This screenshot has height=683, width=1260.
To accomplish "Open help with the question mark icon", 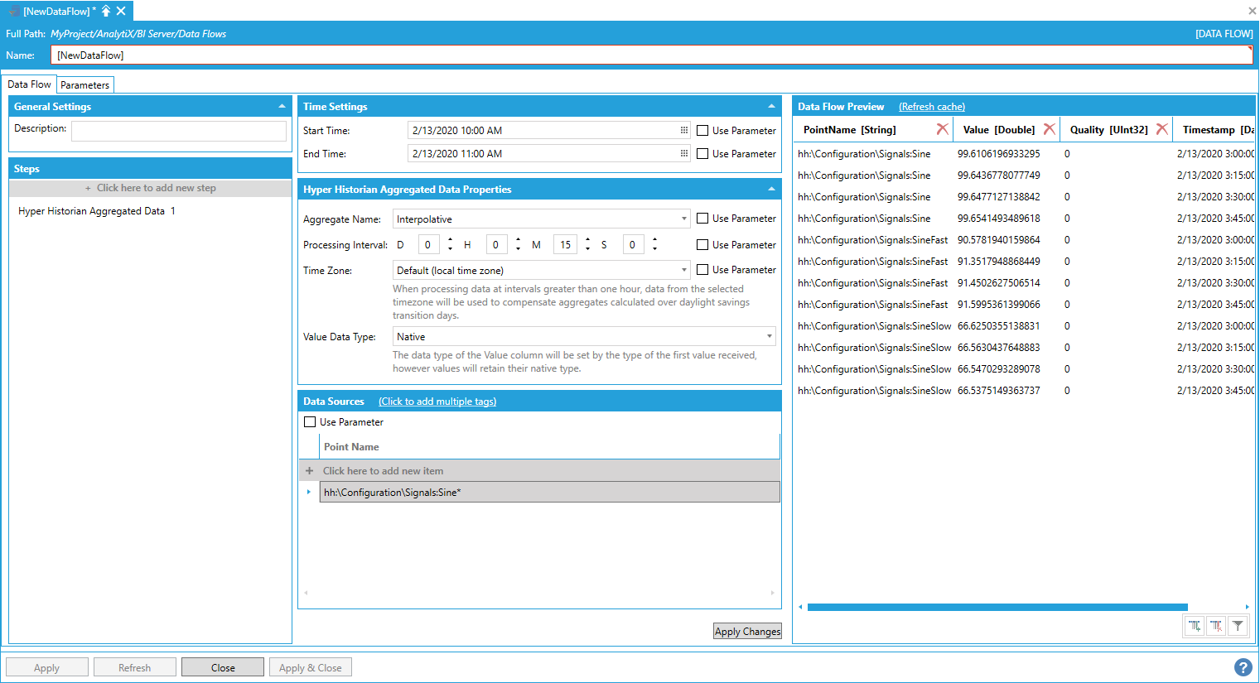I will tap(1243, 667).
